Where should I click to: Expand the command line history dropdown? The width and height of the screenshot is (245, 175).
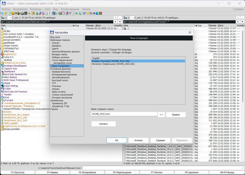coord(242,168)
